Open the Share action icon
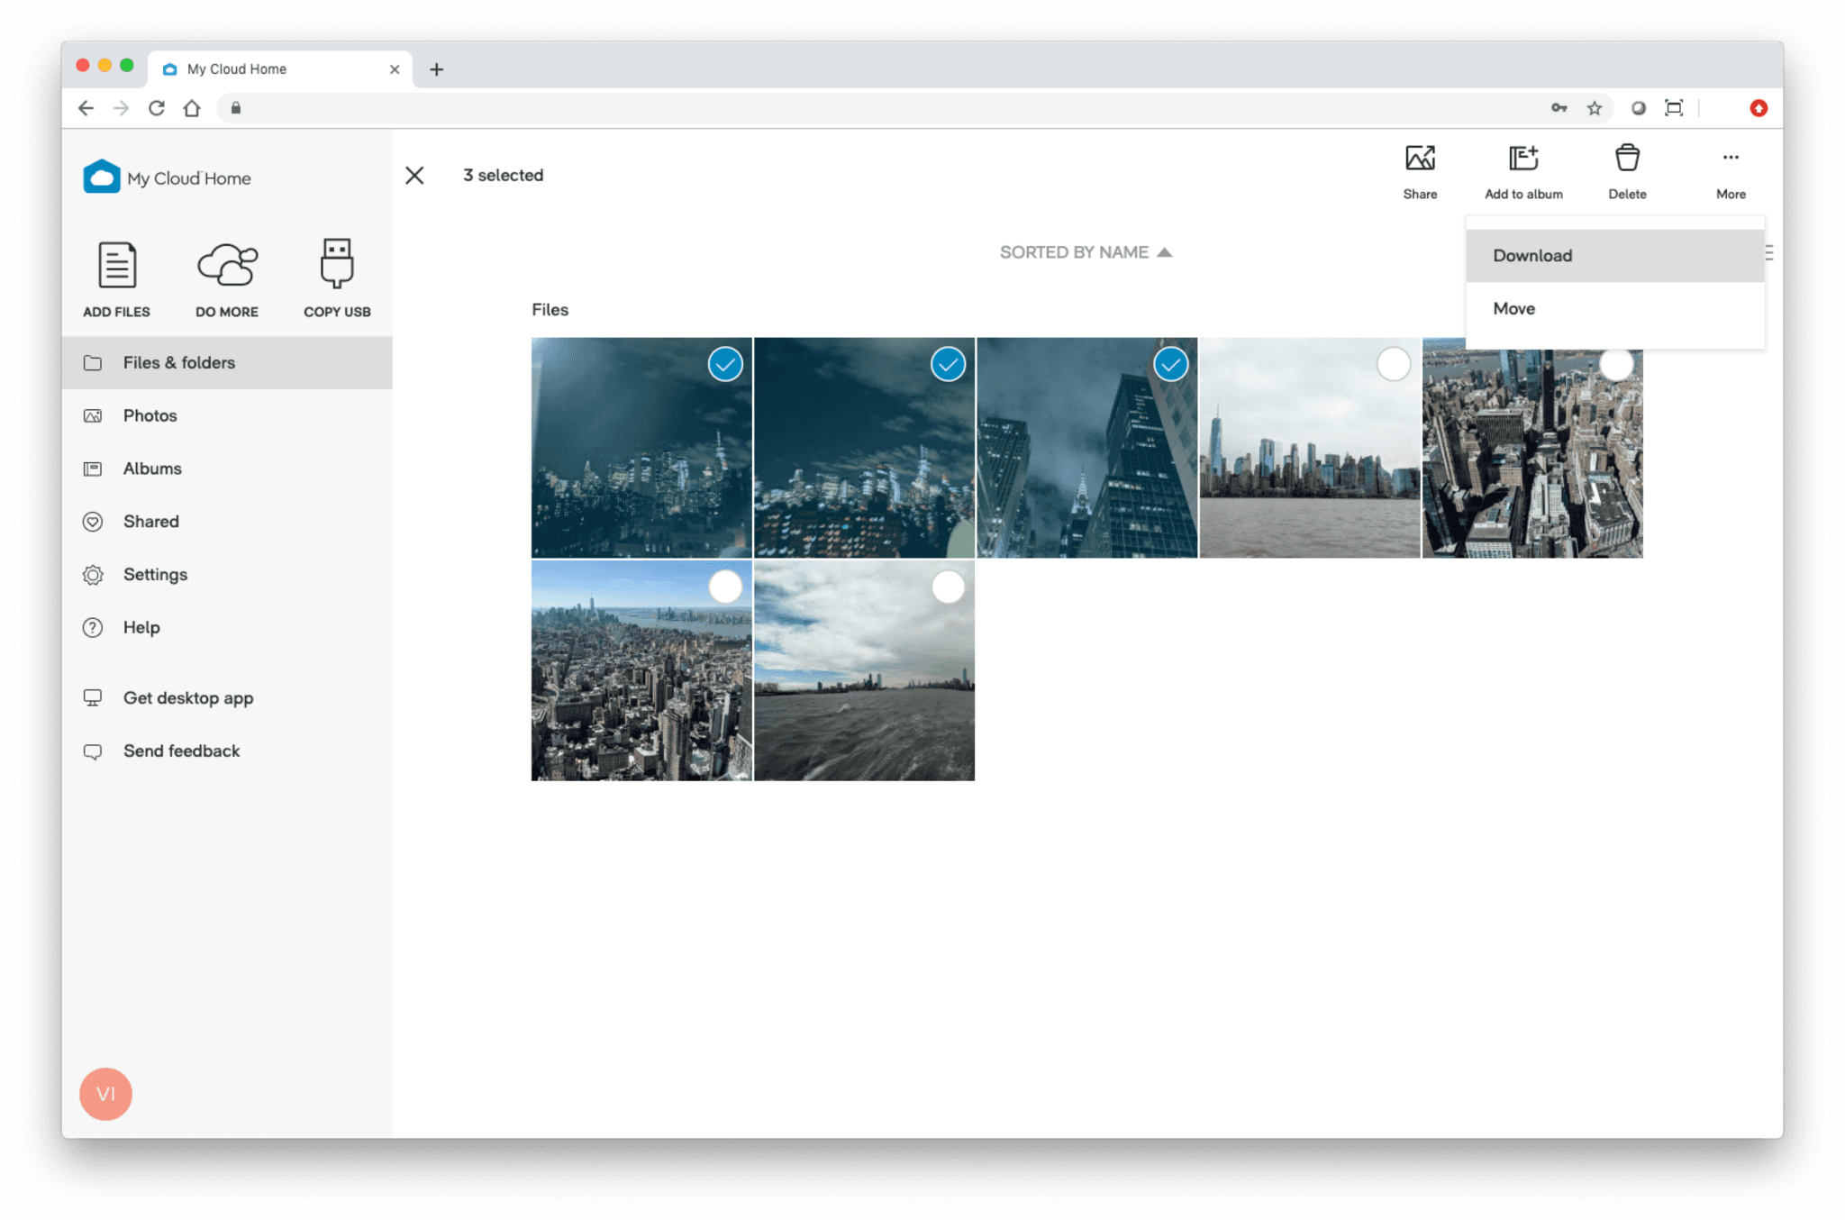Image resolution: width=1845 pixels, height=1220 pixels. 1420,169
